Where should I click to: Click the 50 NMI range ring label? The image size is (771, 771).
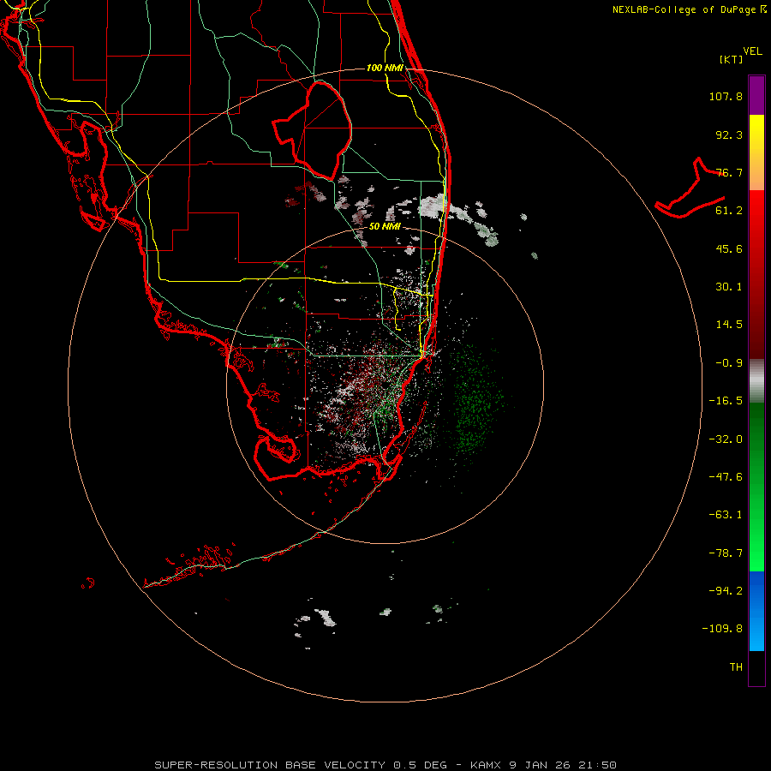tap(385, 226)
